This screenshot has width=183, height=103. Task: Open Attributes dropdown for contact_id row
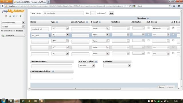pyautogui.click(x=138, y=28)
